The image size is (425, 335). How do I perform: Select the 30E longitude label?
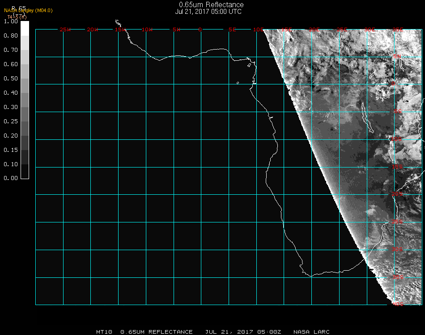click(x=370, y=29)
